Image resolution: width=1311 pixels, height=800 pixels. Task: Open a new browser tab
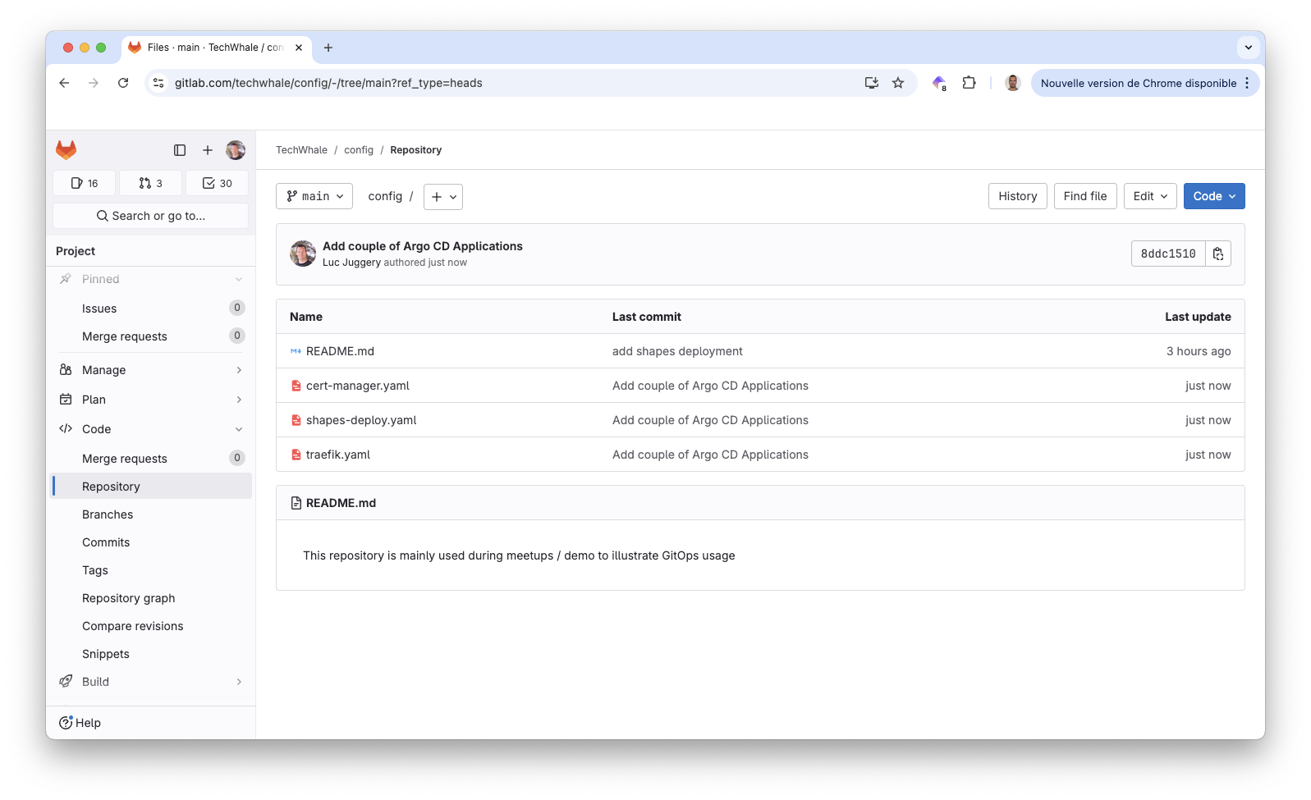(328, 48)
